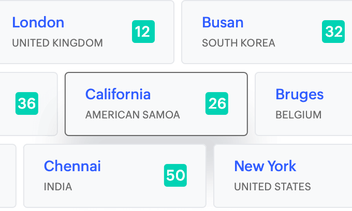This screenshot has width=352, height=211.
Task: Click the INDIA country label
Action: coord(58,187)
